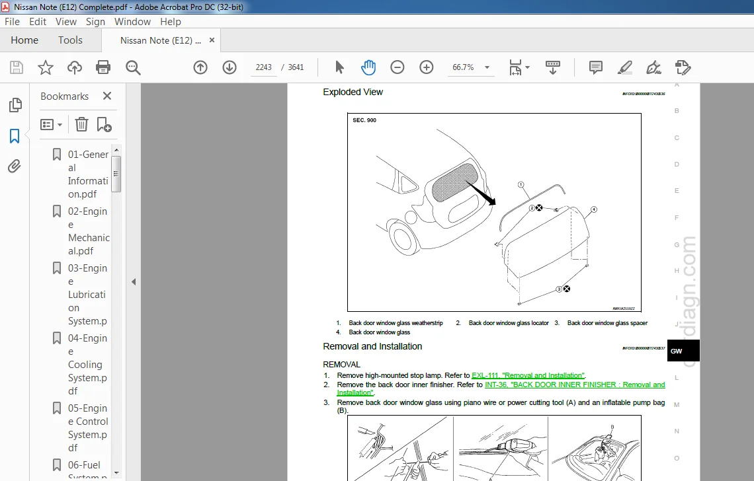Click the bookmarks scroll down arrow
Viewport: 754px width, 481px height.
116,473
